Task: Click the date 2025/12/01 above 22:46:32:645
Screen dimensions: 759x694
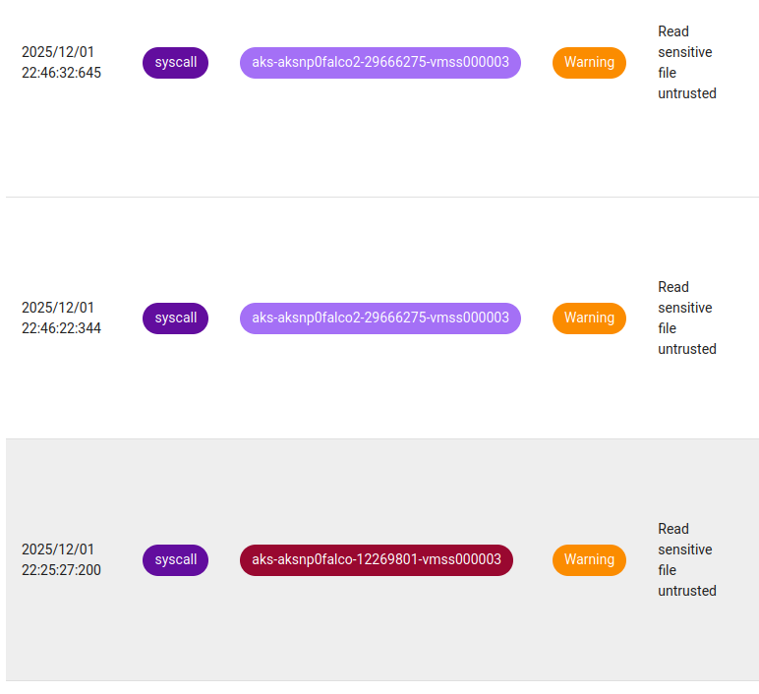Action: click(x=58, y=52)
